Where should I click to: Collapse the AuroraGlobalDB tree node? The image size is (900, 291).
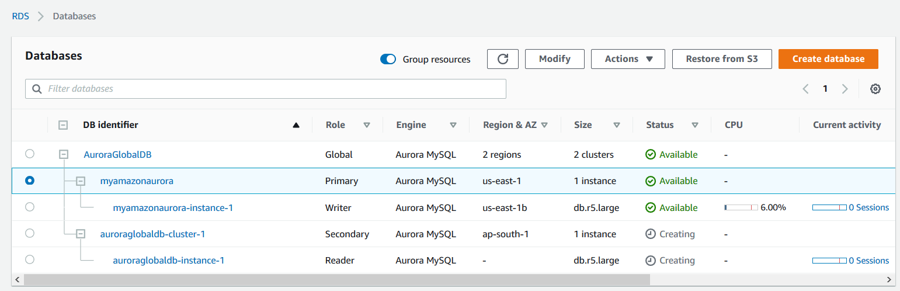[x=64, y=154]
